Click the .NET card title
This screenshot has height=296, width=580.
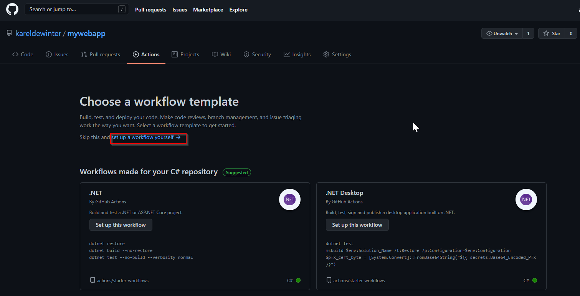point(96,193)
